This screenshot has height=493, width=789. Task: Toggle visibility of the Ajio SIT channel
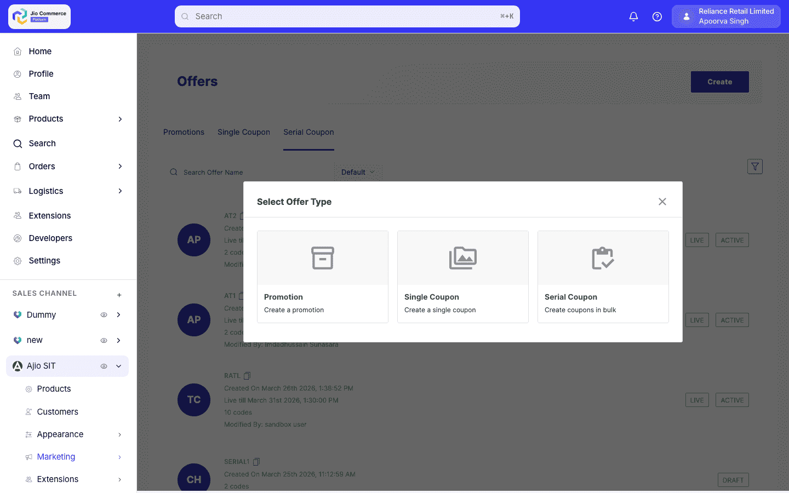[x=104, y=366]
